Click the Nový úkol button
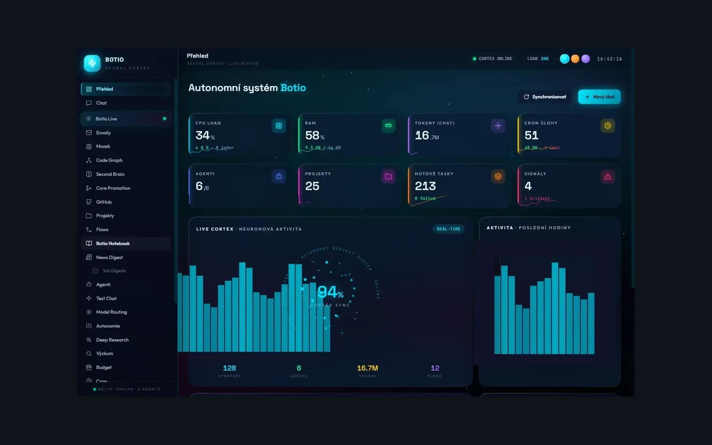This screenshot has height=445, width=712. [x=599, y=97]
